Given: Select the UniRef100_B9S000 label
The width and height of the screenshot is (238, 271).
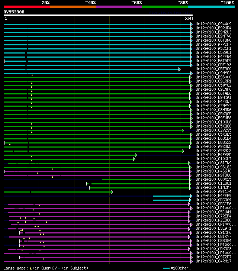Looking at the screenshot, I should pyautogui.click(x=213, y=77).
